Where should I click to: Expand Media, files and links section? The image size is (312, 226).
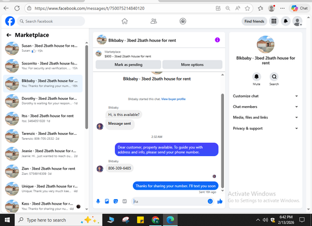[x=265, y=117]
